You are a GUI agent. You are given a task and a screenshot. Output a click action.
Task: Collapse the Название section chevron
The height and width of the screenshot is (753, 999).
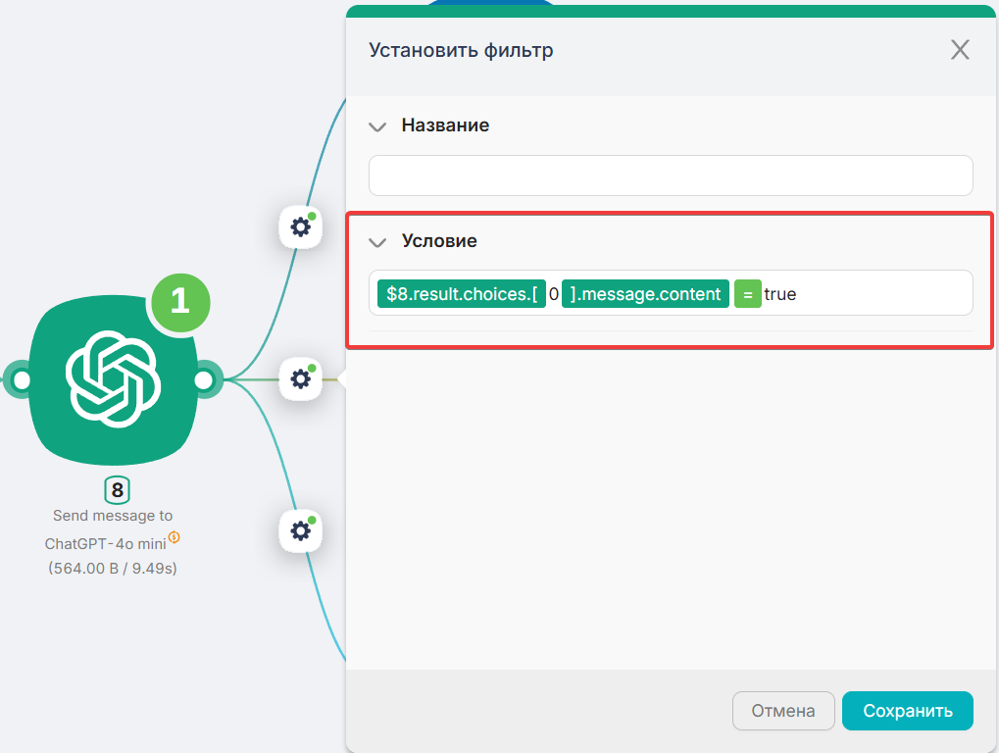click(377, 126)
